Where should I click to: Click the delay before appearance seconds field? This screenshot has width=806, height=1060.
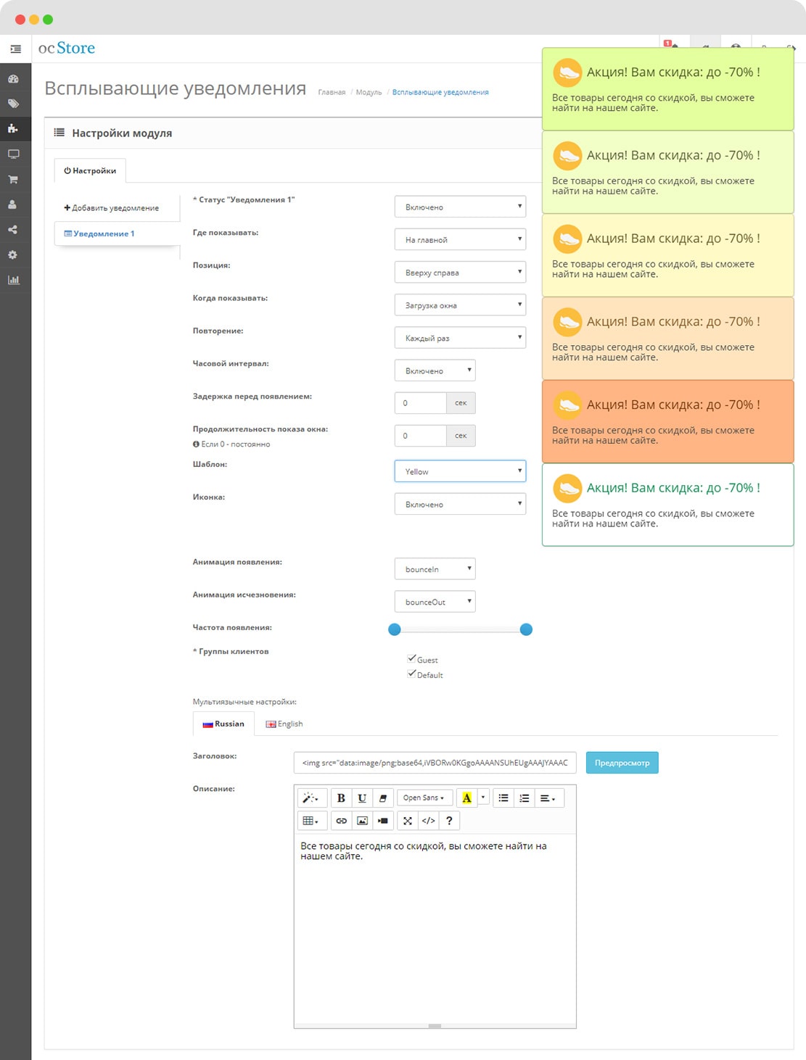tap(420, 403)
